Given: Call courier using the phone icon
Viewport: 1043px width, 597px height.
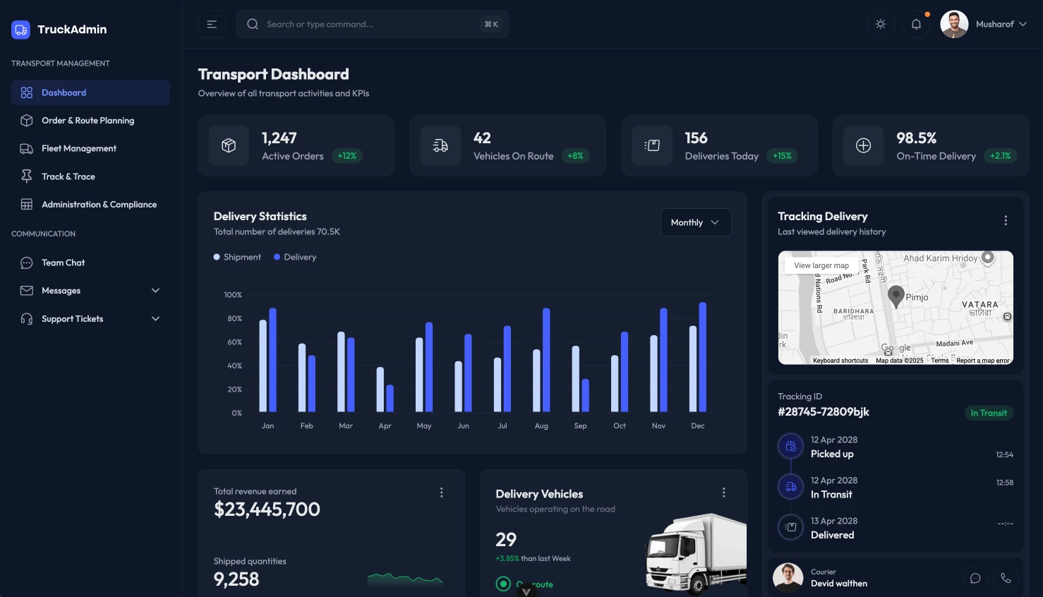Looking at the screenshot, I should click(1006, 578).
